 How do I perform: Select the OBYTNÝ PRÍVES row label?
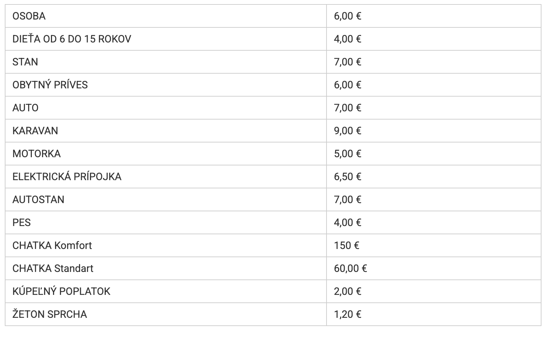tap(50, 85)
